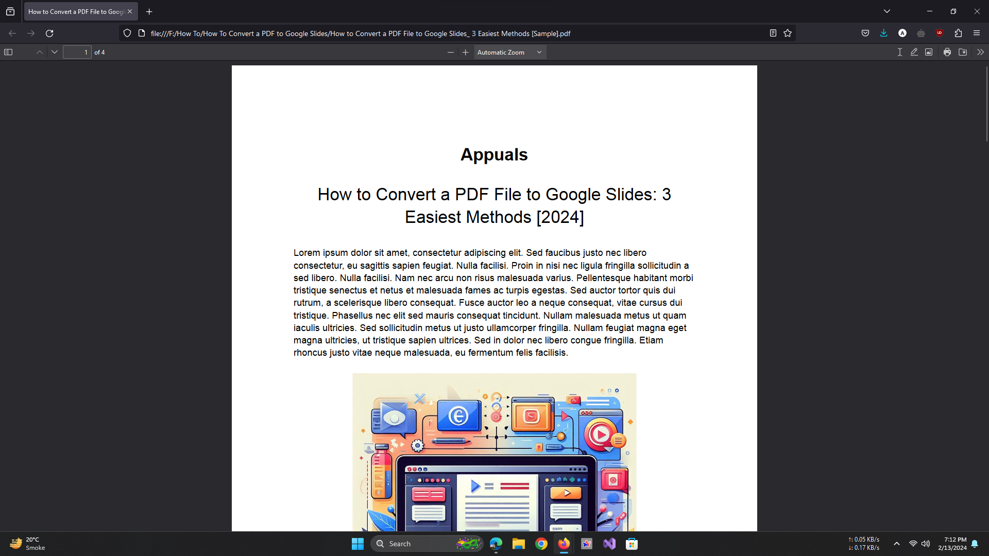Screen dimensions: 989x556
Task: Zoom out the PDF document
Action: point(451,52)
